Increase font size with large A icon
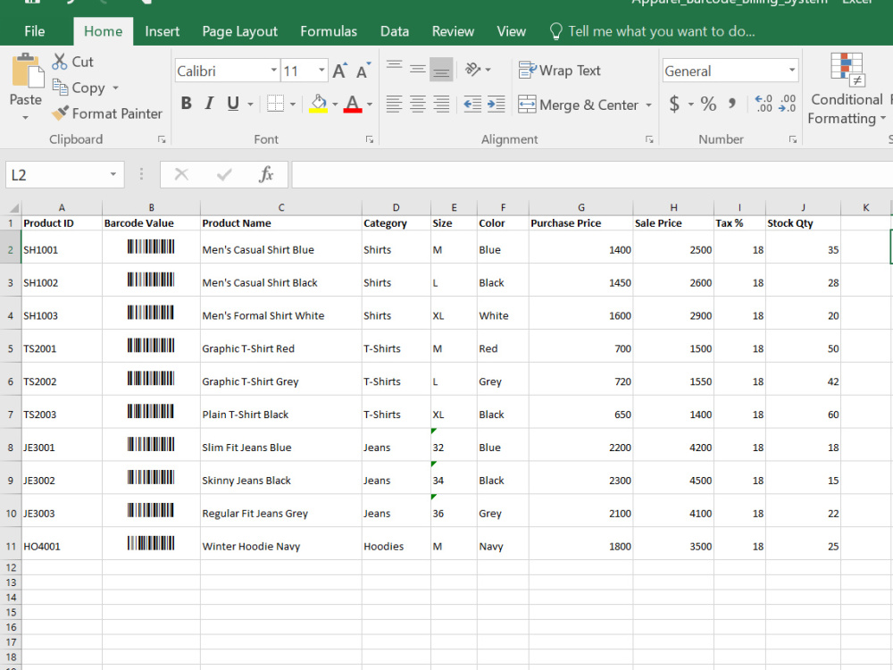This screenshot has width=893, height=670. [x=340, y=71]
